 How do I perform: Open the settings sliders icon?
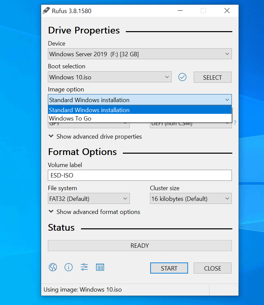(84, 267)
